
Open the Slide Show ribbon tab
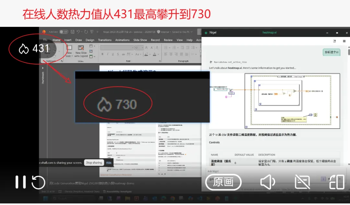click(140, 40)
